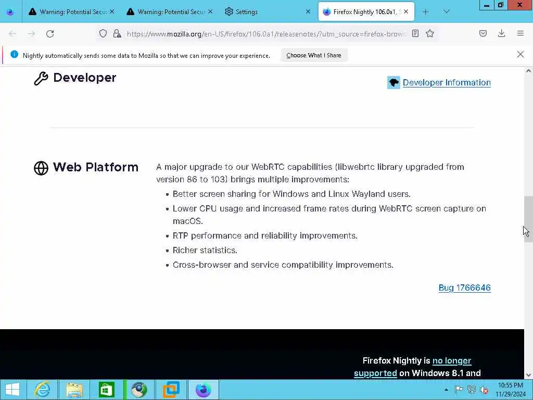This screenshot has height=400, width=533.
Task: Open the taskbar clock and date
Action: [x=511, y=390]
